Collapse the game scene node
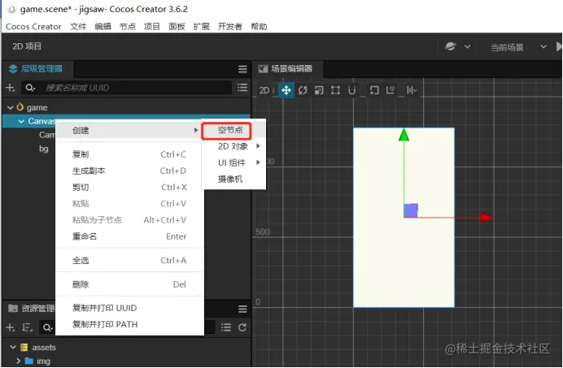The image size is (563, 368). 10,107
